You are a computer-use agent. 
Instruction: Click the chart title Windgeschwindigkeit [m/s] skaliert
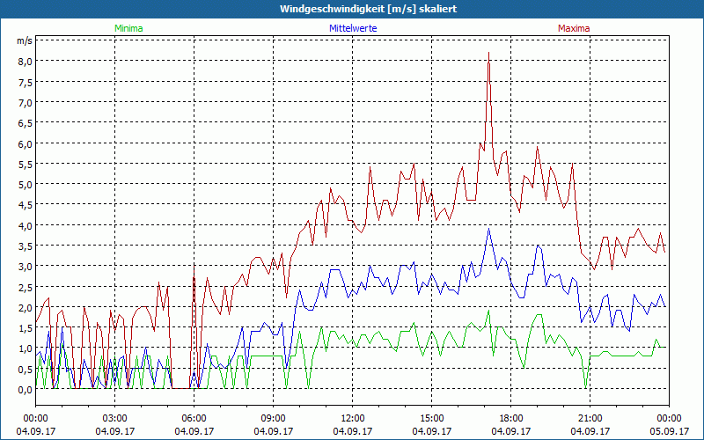[368, 9]
